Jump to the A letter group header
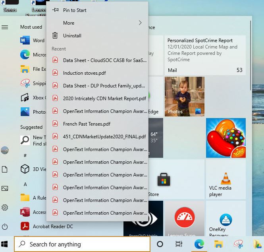264x252 pixels. pyautogui.click(x=25, y=184)
